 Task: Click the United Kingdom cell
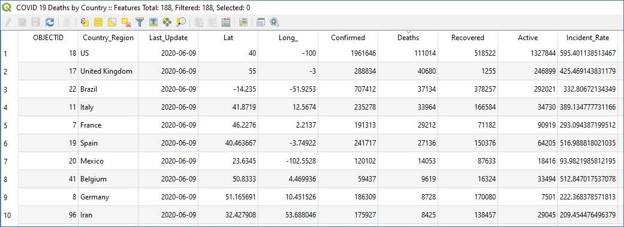pyautogui.click(x=108, y=71)
